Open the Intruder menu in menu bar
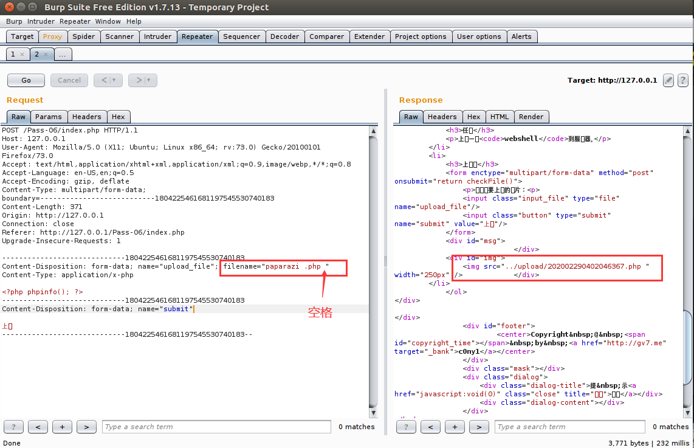Screen dimensions: 694x448 click(x=41, y=21)
